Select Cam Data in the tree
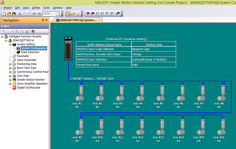Screen dimensions: 236x149 (23, 76)
